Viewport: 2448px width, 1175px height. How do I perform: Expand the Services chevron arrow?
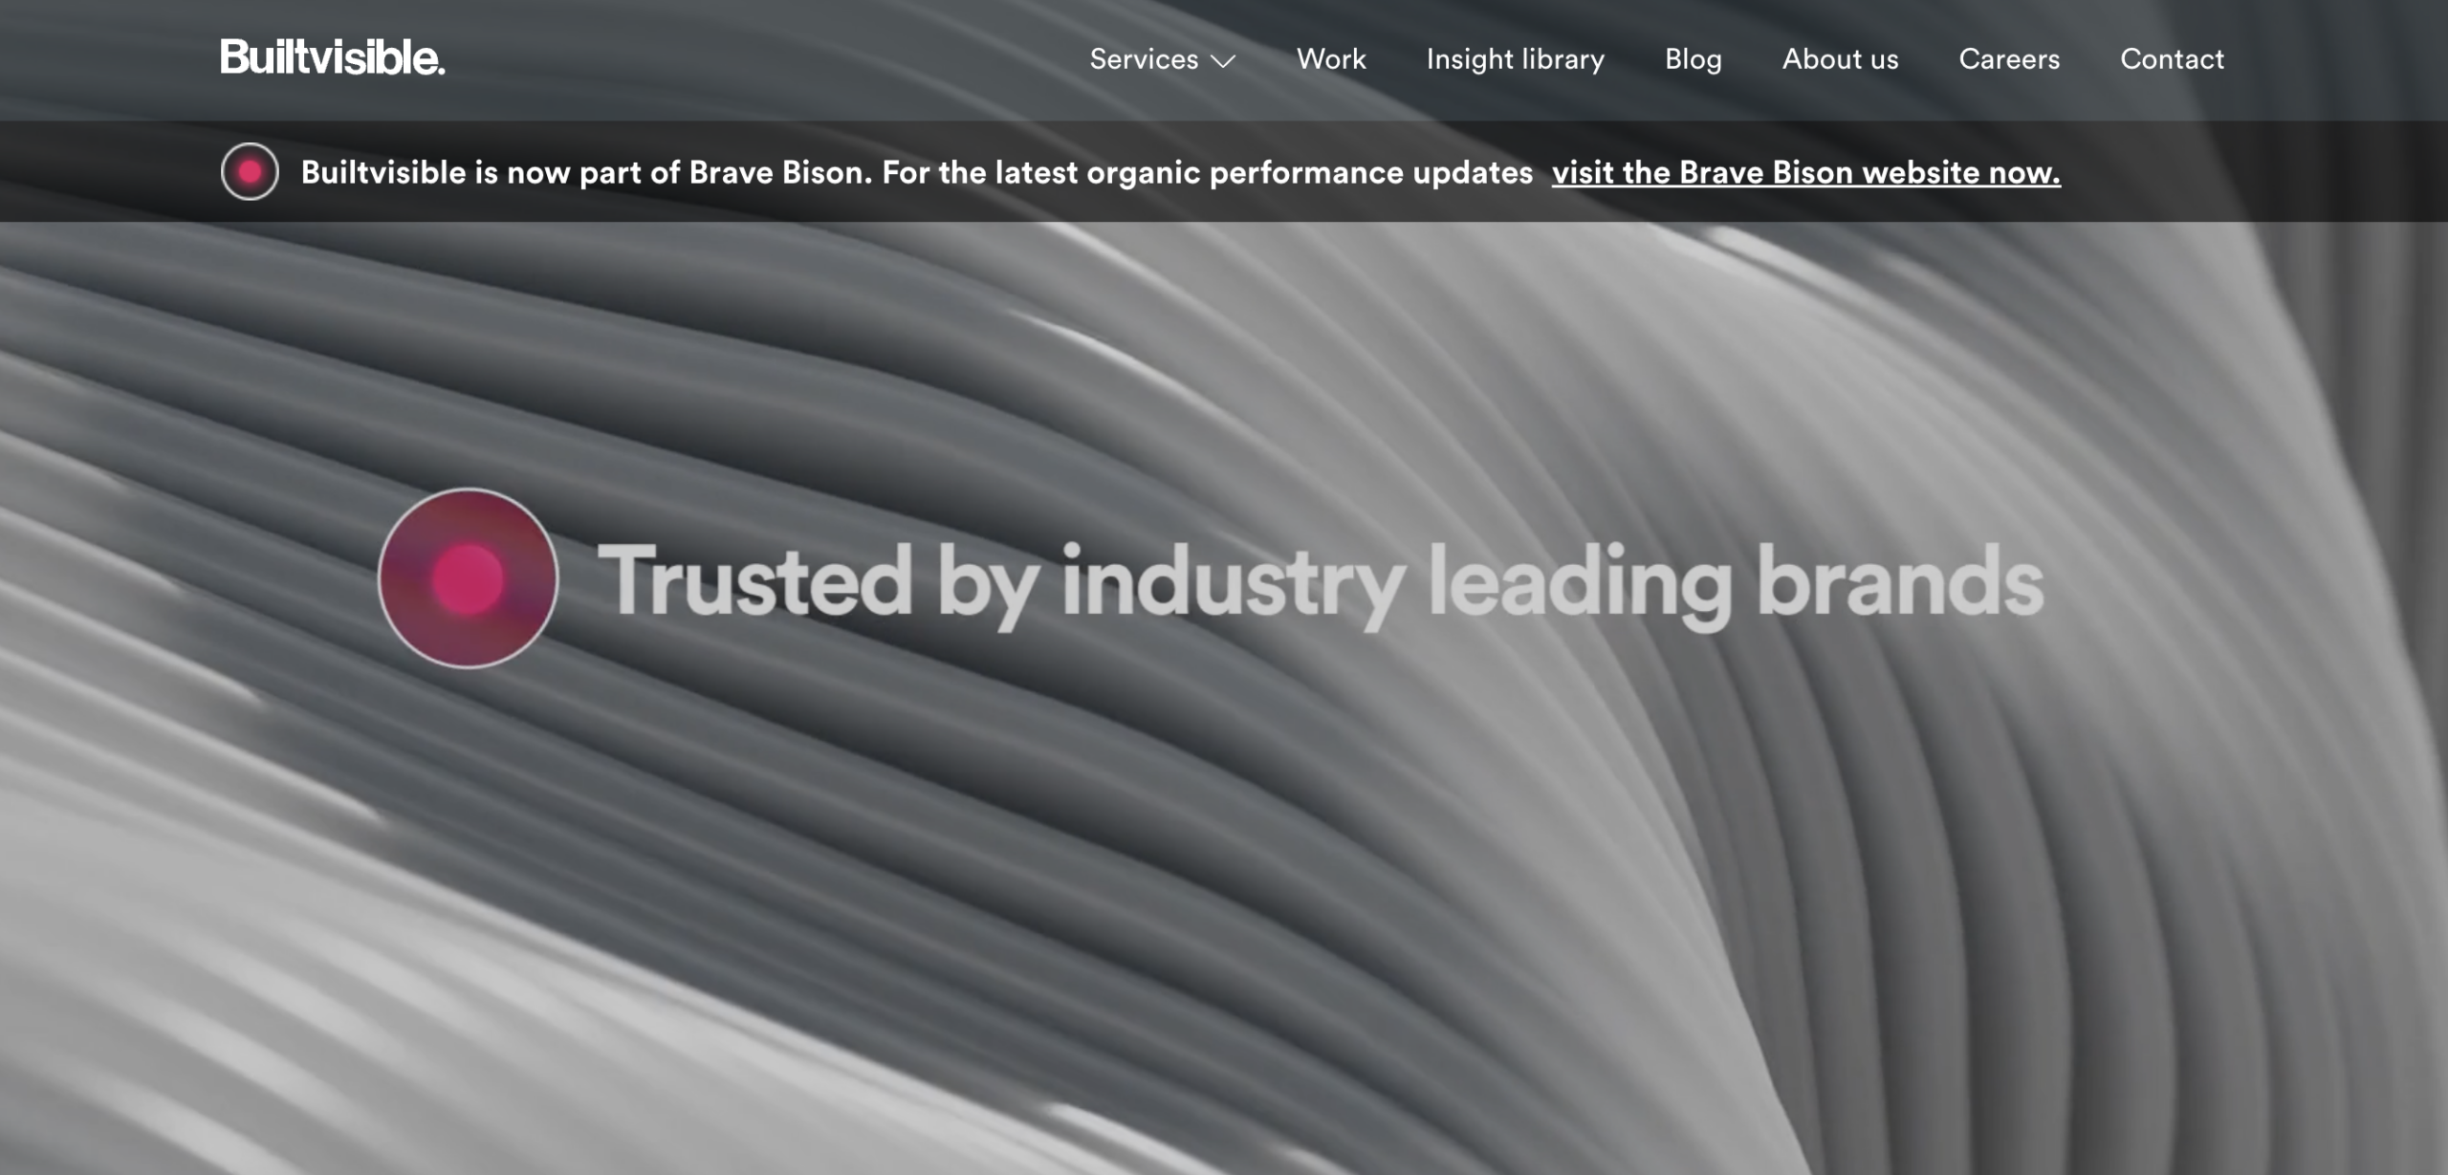point(1223,61)
